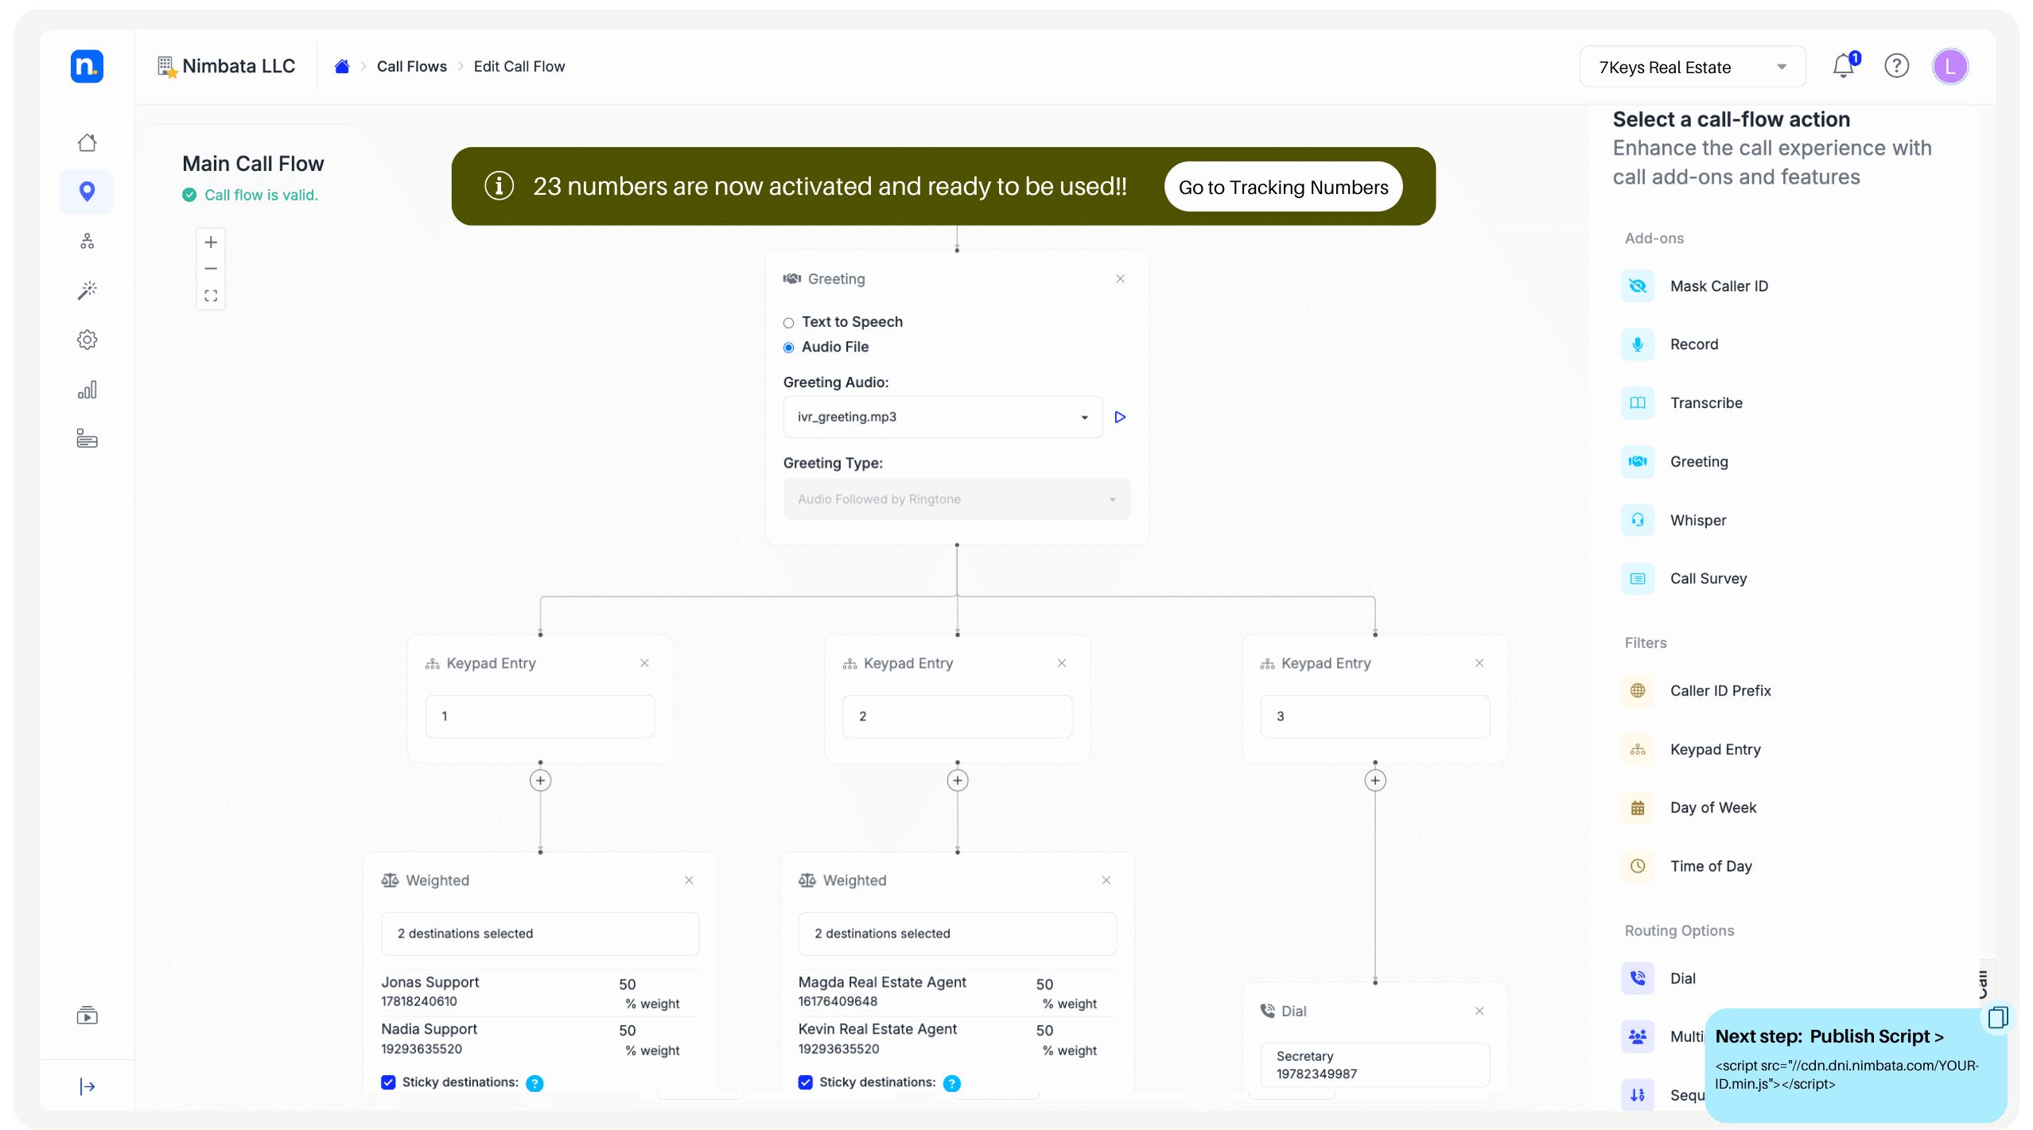Viewport: 2033px width, 1130px height.
Task: Remove the Magda Agent Weighted node
Action: click(1106, 880)
